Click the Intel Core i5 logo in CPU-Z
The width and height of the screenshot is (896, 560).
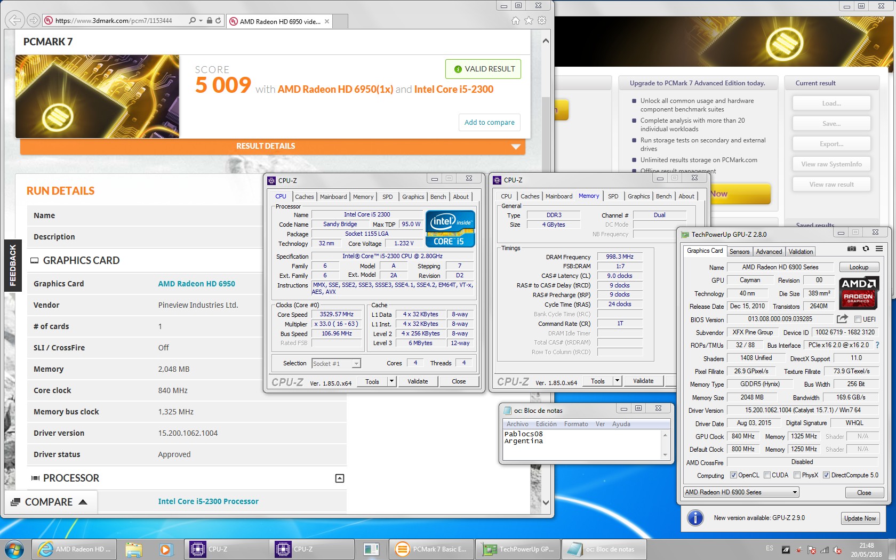tap(450, 229)
